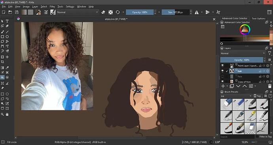Reload the original brush preset

click(118, 12)
